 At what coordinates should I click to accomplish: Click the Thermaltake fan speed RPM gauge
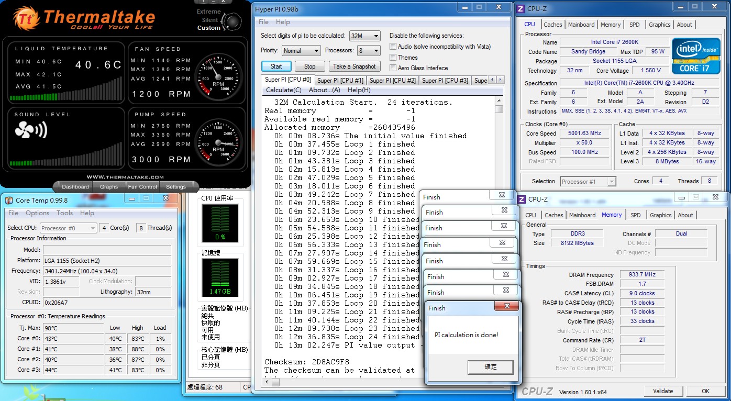218,76
